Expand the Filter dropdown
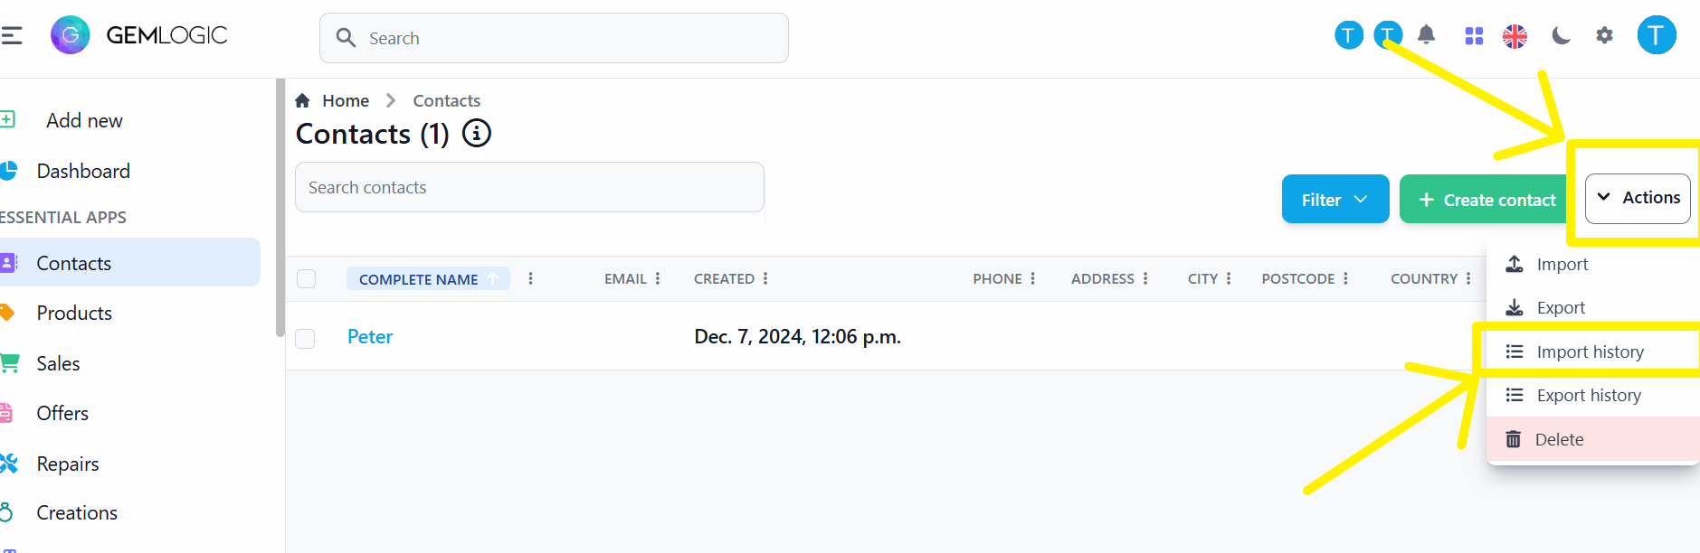This screenshot has width=1700, height=553. 1334,200
